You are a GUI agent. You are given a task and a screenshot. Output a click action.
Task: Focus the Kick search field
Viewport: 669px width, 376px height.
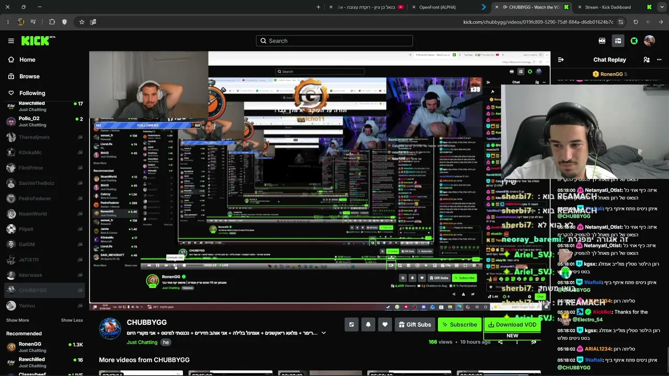point(334,41)
